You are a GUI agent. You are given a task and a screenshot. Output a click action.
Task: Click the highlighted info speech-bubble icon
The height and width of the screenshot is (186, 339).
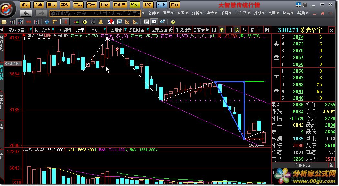tap(154, 22)
